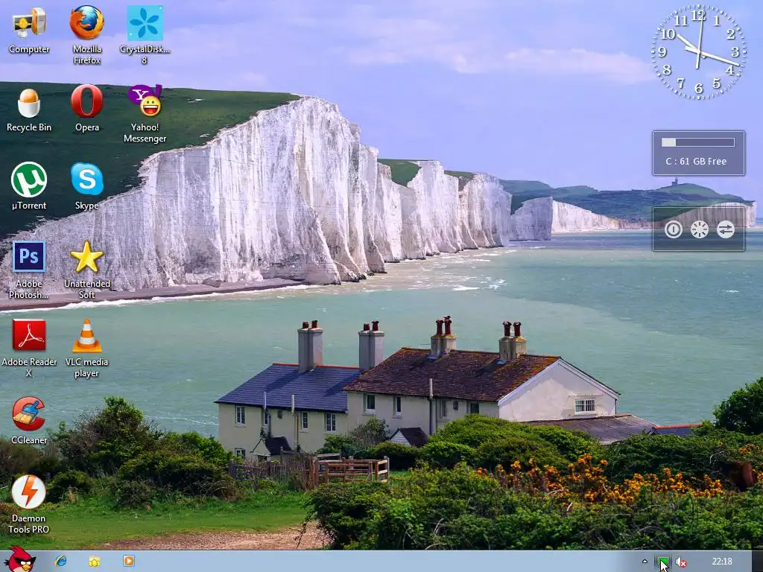Viewport: 763px width, 572px height.
Task: Open Internet Explorer from the taskbar
Action: 61,561
